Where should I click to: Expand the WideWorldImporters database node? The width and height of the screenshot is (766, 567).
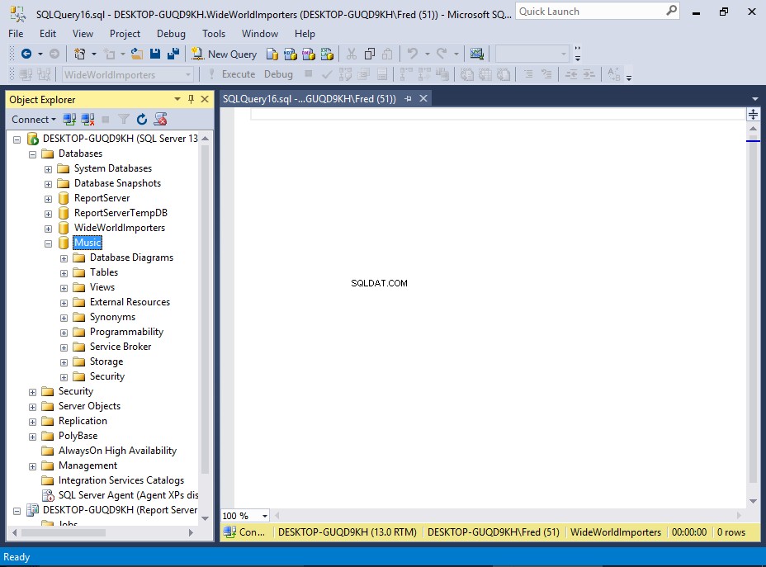pos(48,229)
